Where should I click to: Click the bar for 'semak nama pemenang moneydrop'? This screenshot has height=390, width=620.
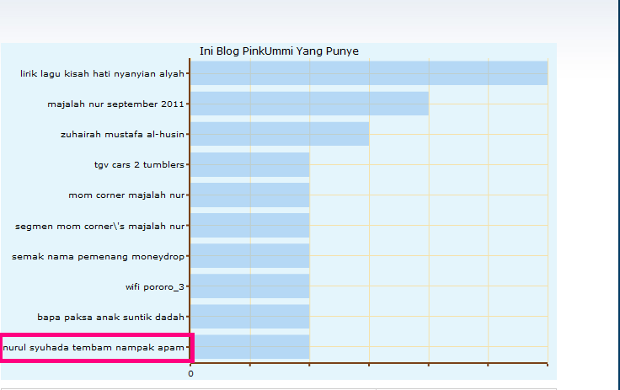[250, 256]
